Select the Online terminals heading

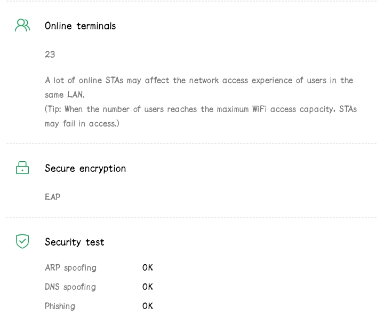(80, 26)
